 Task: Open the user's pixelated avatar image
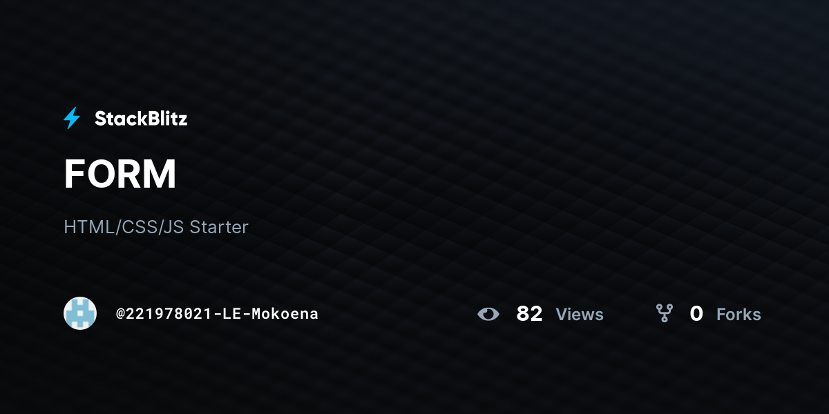click(80, 313)
